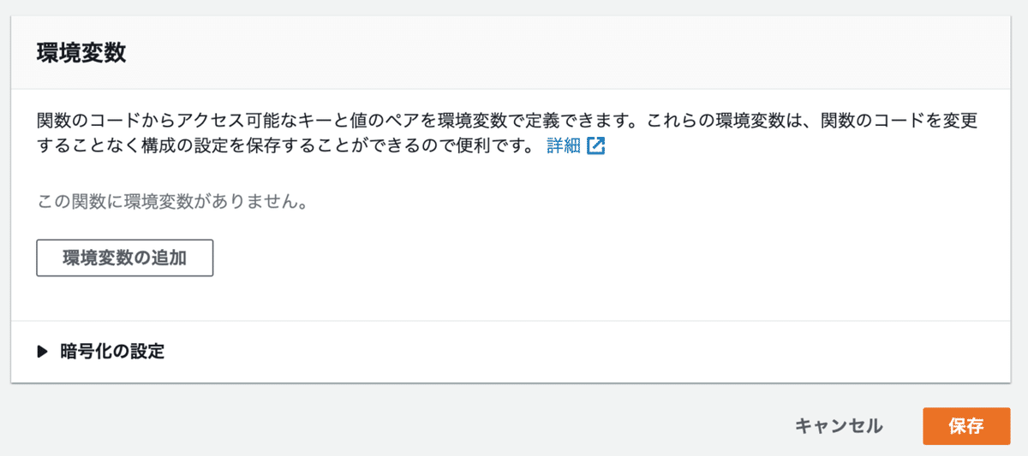
Task: Click the 暗号化の設定 section label
Action: coord(112,352)
